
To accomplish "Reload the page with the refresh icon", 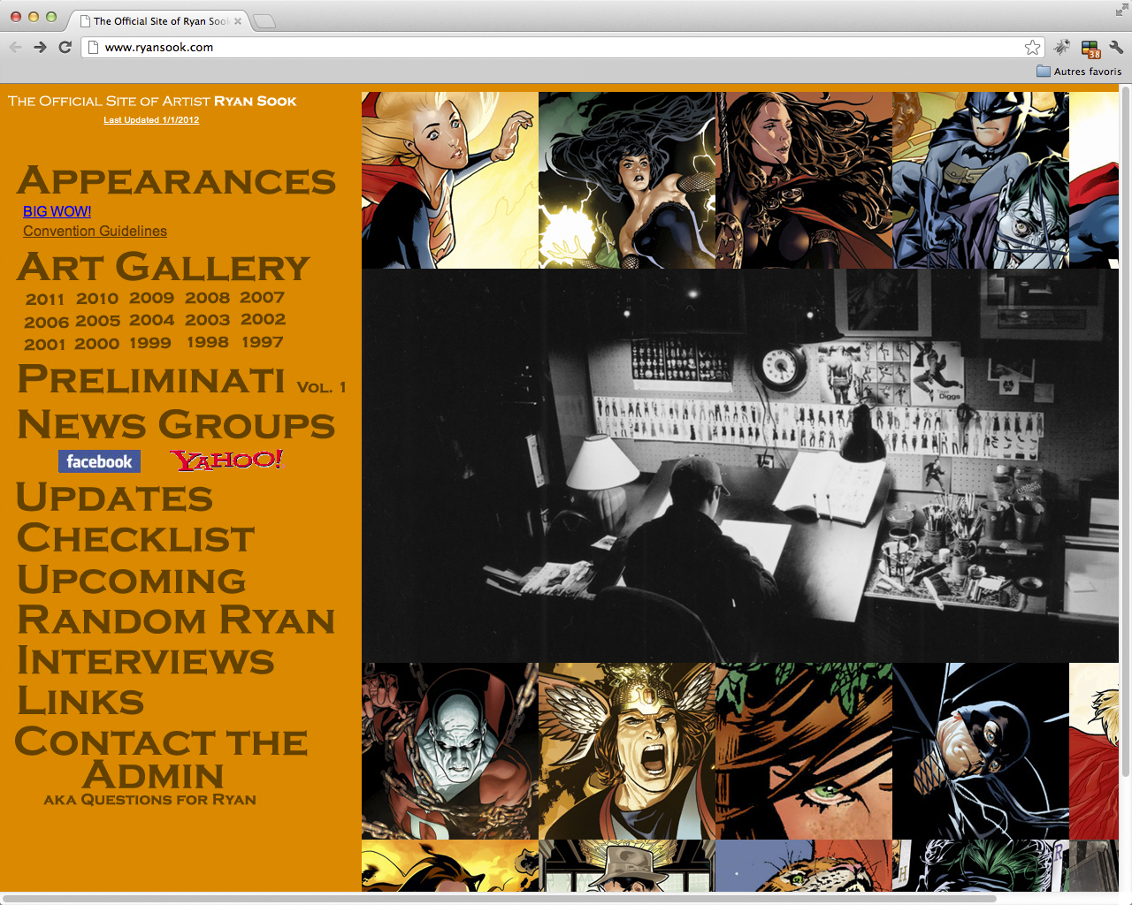I will [x=65, y=47].
